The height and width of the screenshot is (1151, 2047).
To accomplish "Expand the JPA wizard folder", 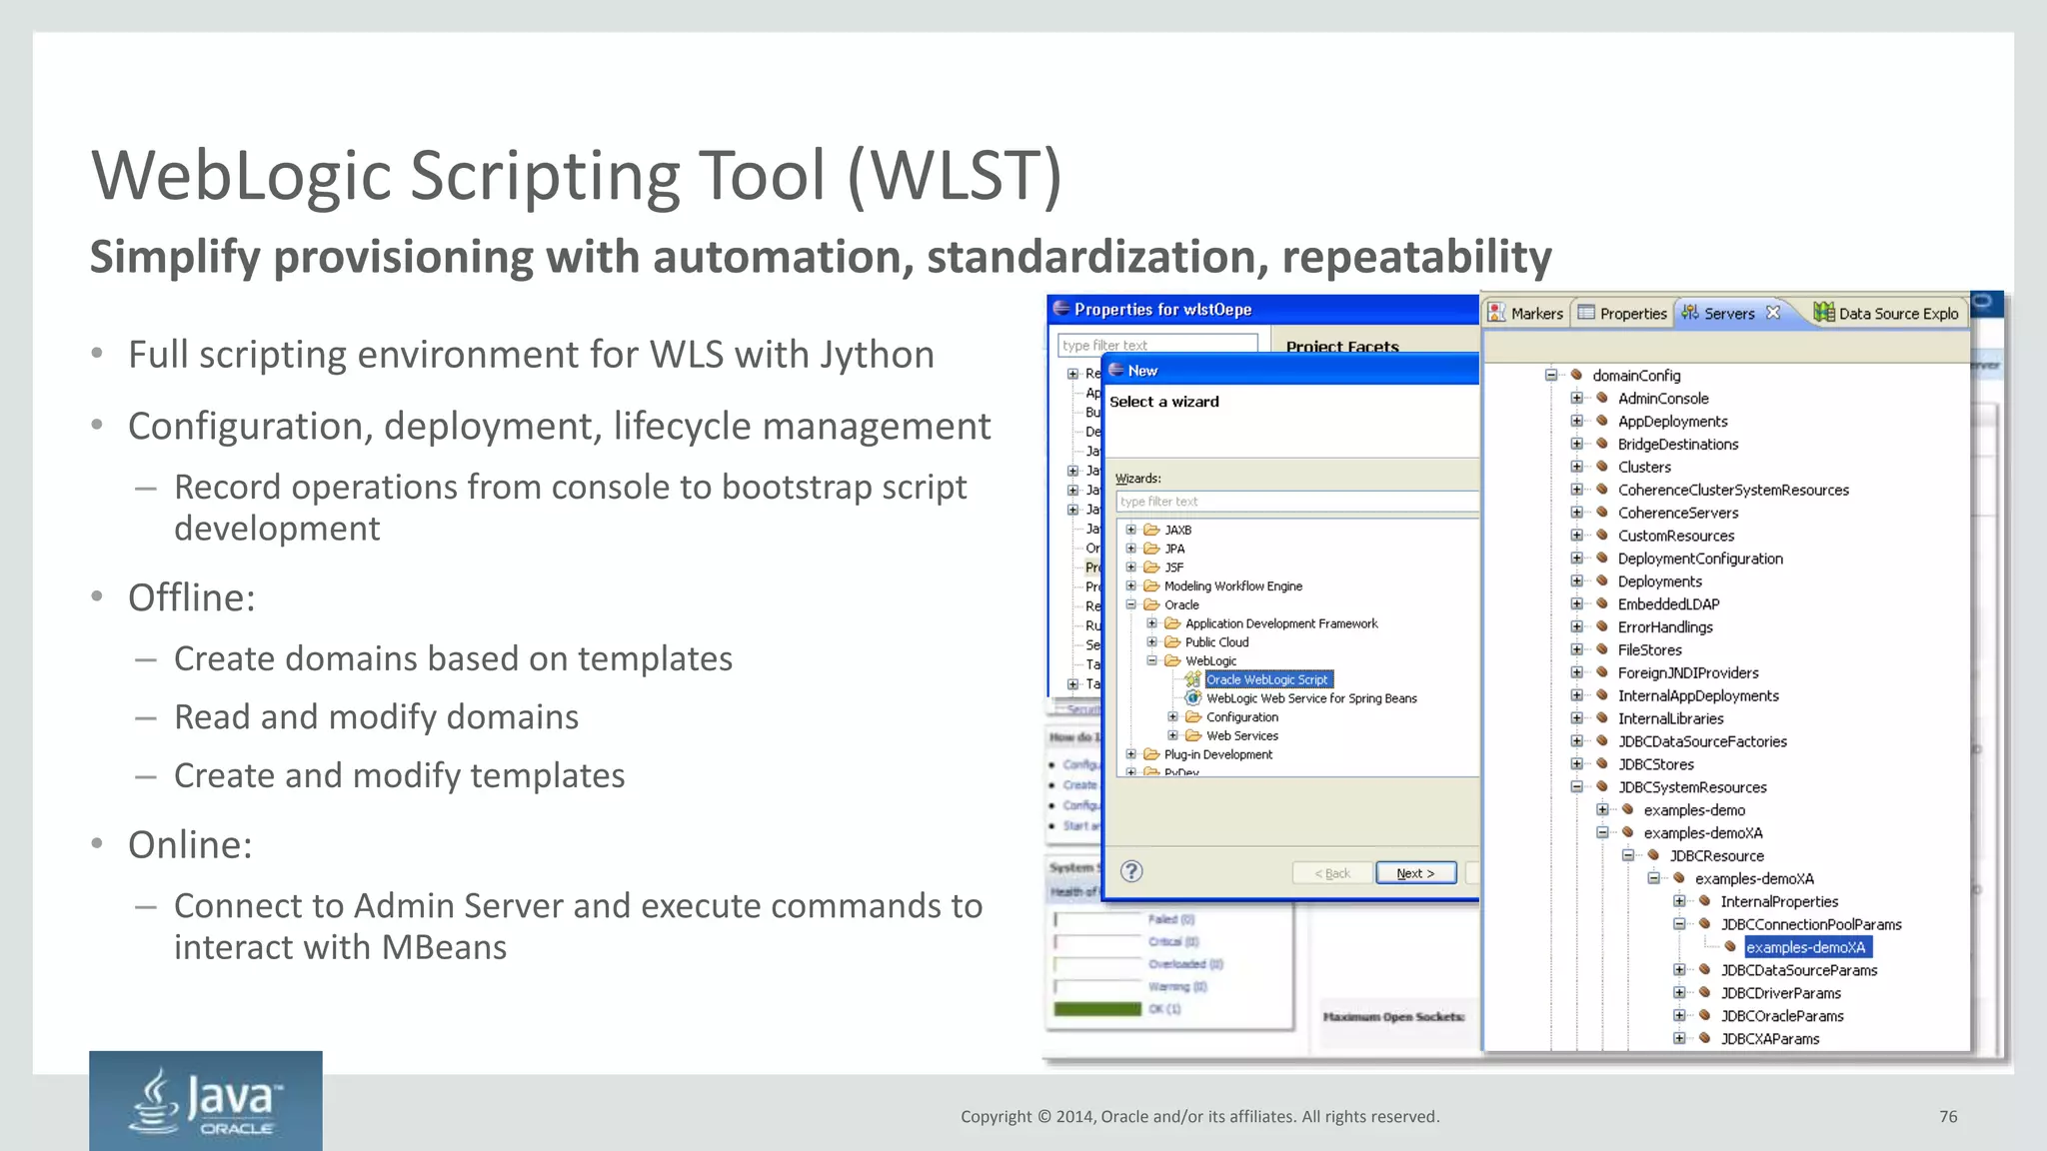I will tap(1131, 549).
